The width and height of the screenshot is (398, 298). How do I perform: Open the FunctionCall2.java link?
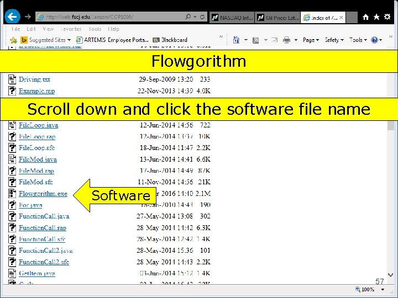pyautogui.click(x=46, y=251)
